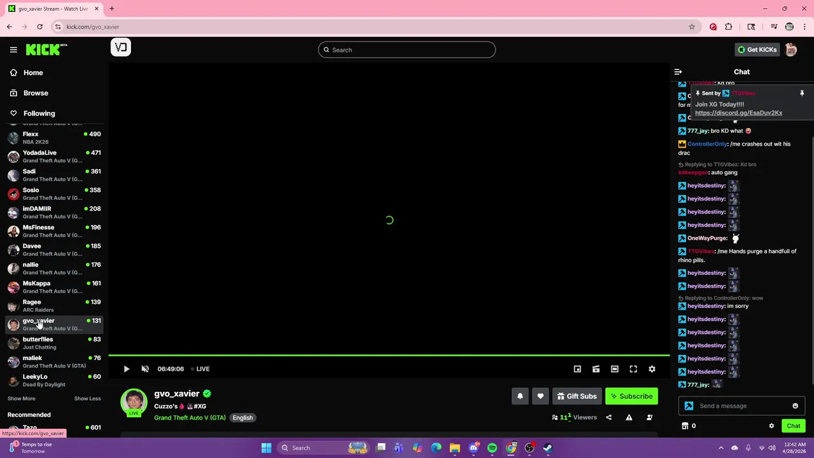Click the heart follow button
The height and width of the screenshot is (458, 814).
click(x=541, y=396)
